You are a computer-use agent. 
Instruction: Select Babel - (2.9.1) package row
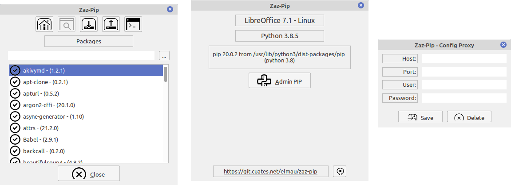[x=86, y=139]
